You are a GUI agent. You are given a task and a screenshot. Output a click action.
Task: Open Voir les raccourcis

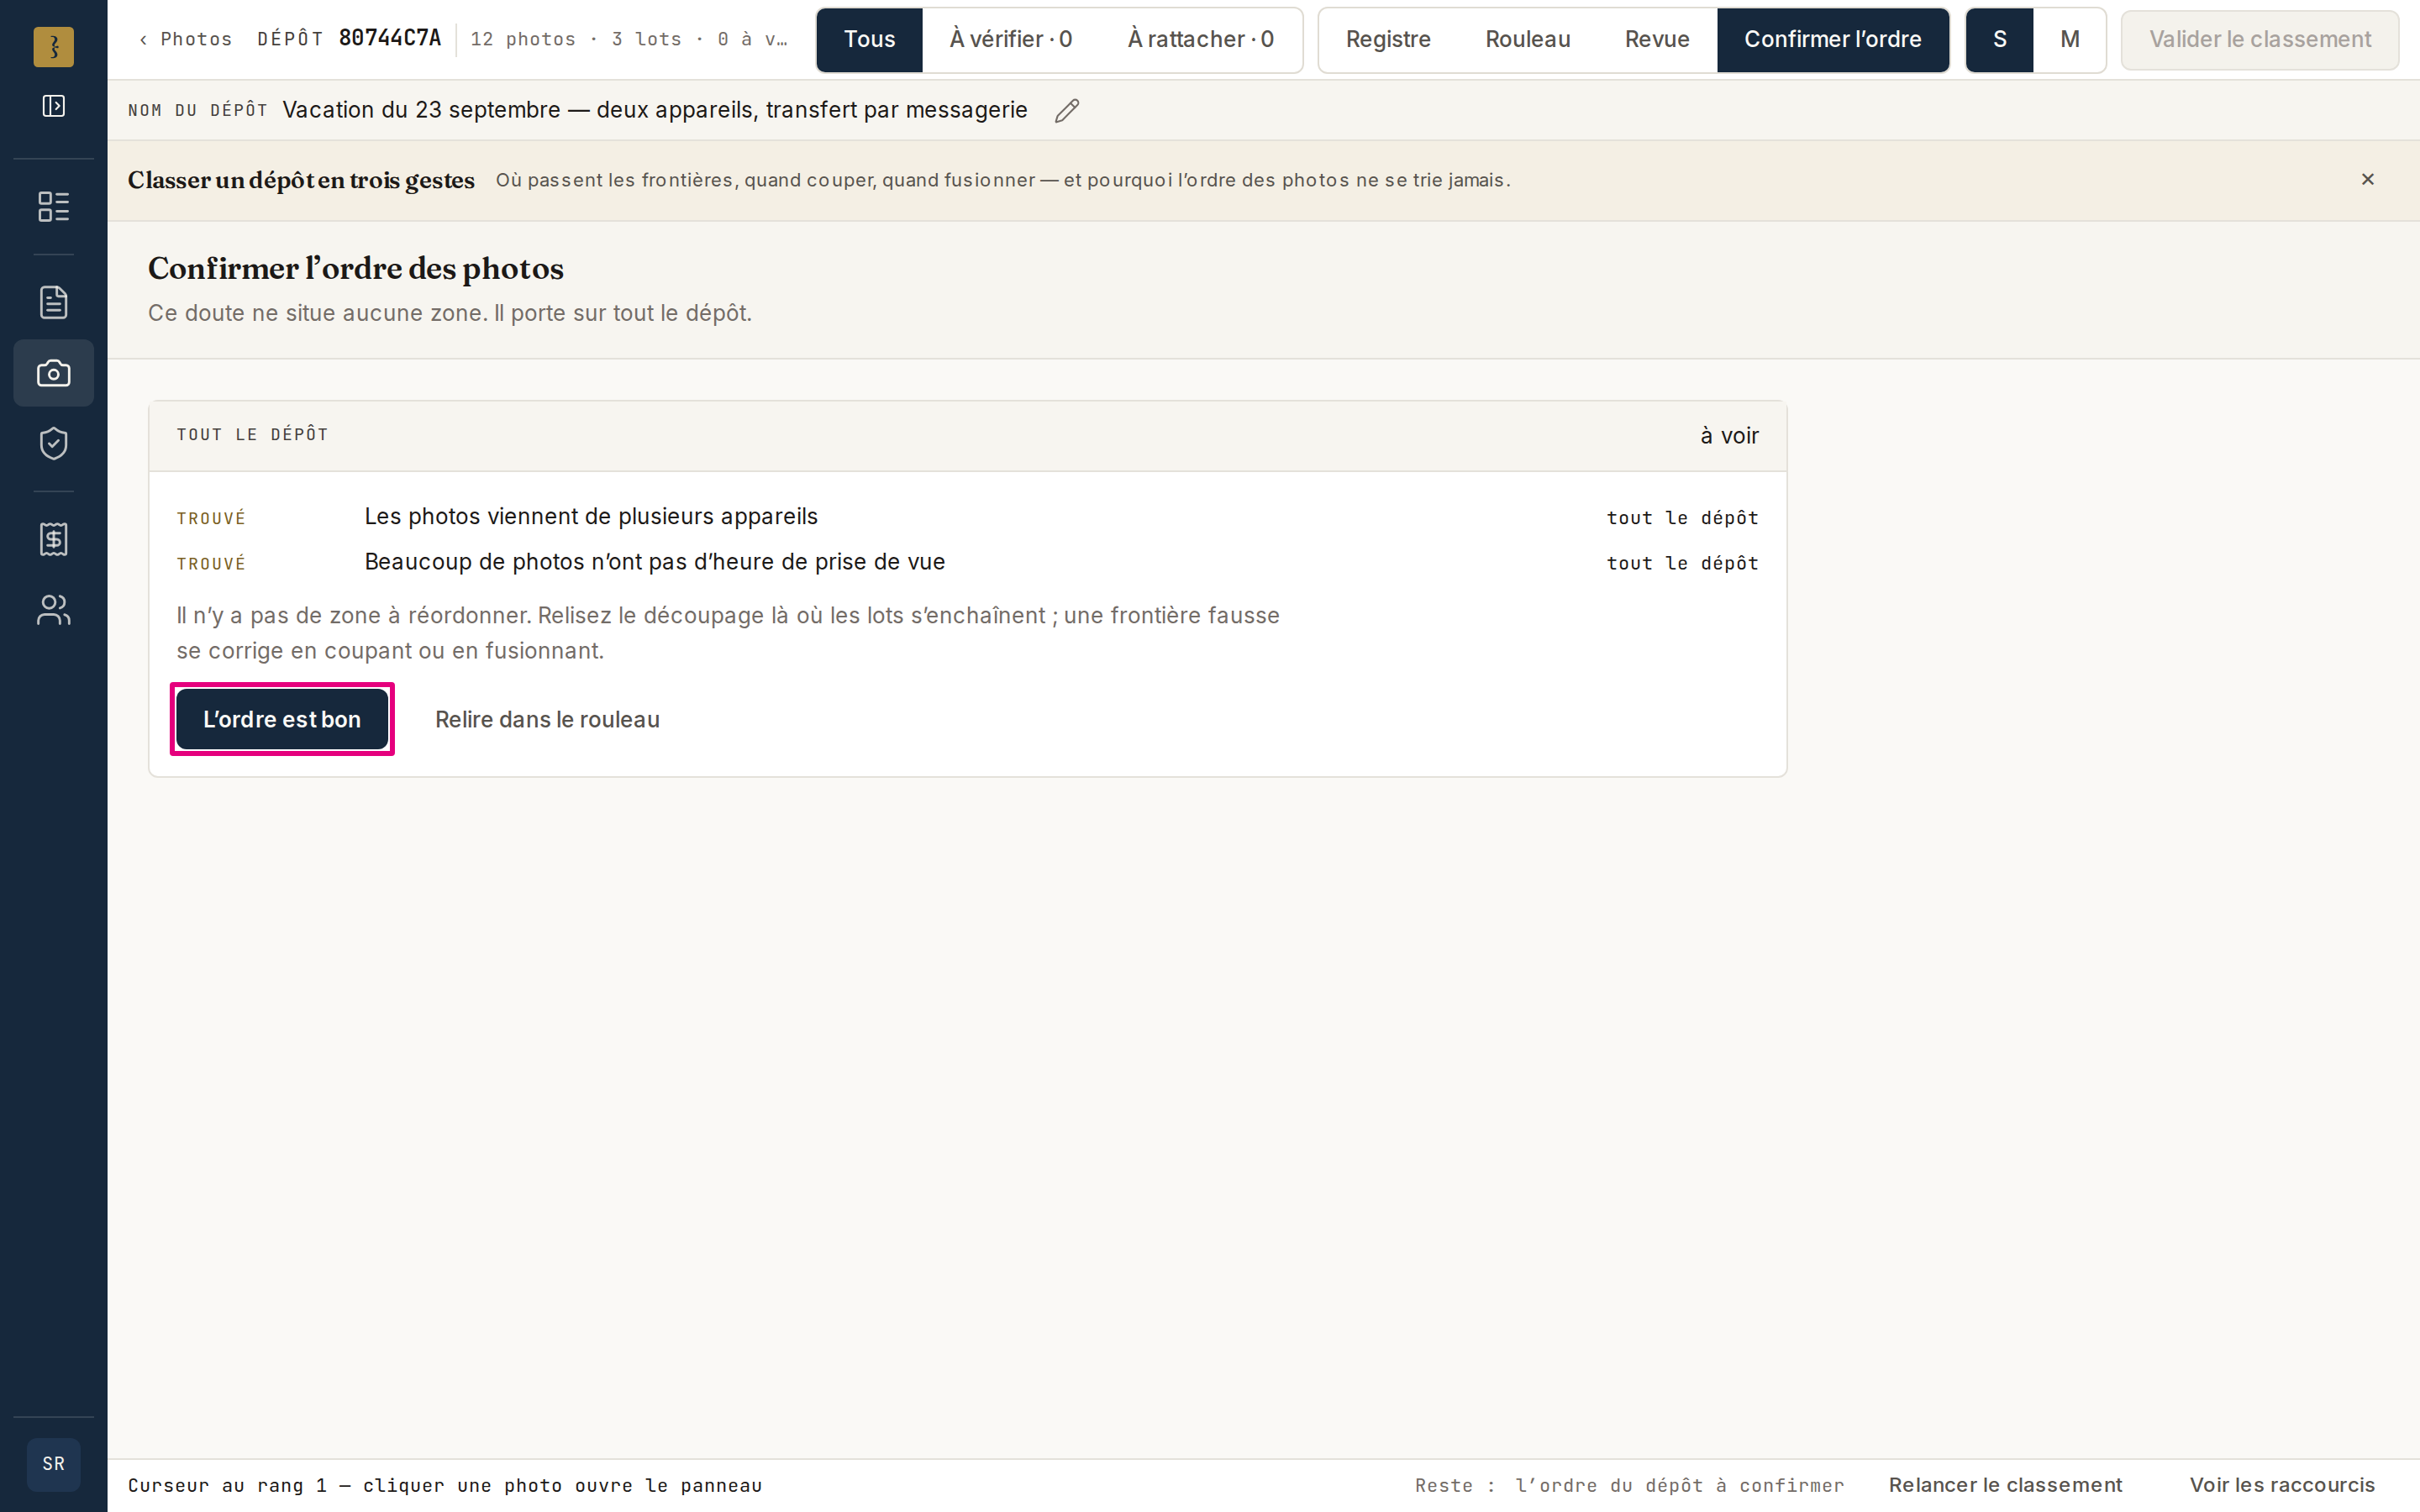pos(2282,1485)
